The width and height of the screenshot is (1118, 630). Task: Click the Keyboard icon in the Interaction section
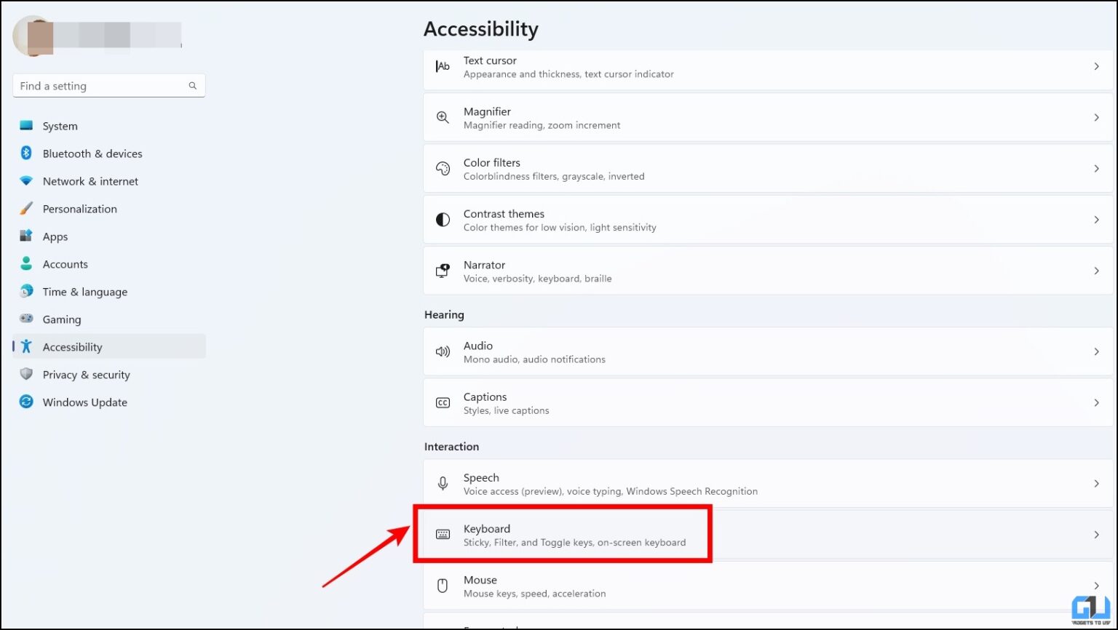[x=443, y=533]
